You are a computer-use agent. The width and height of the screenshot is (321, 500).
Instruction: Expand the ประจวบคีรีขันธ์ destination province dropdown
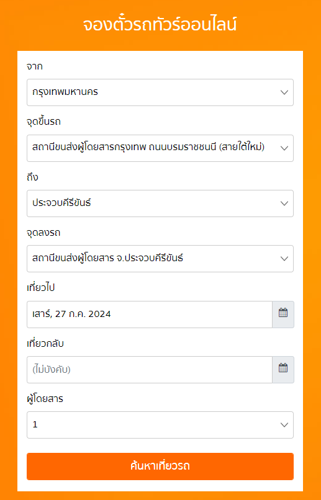point(160,203)
